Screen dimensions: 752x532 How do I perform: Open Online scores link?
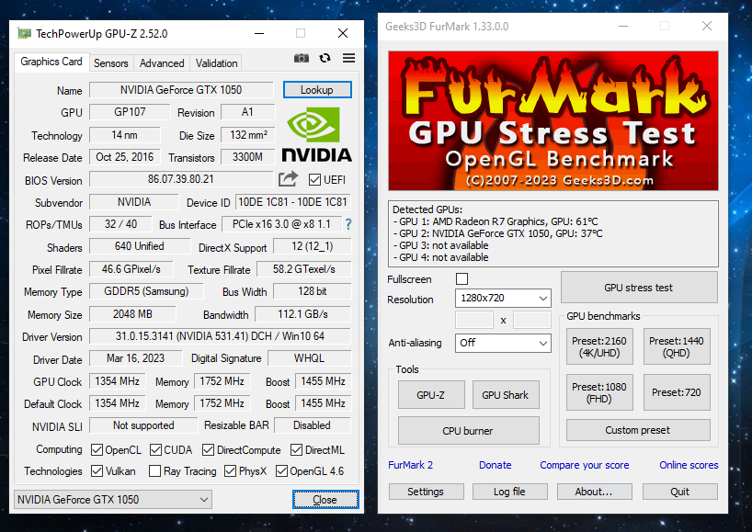[x=688, y=465]
